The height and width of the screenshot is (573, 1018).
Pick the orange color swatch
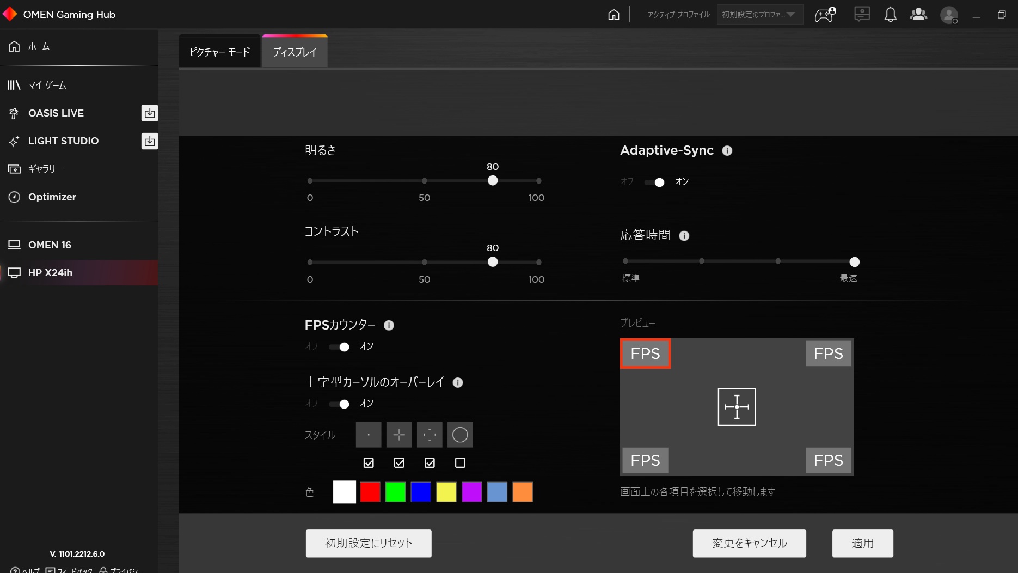[523, 492]
